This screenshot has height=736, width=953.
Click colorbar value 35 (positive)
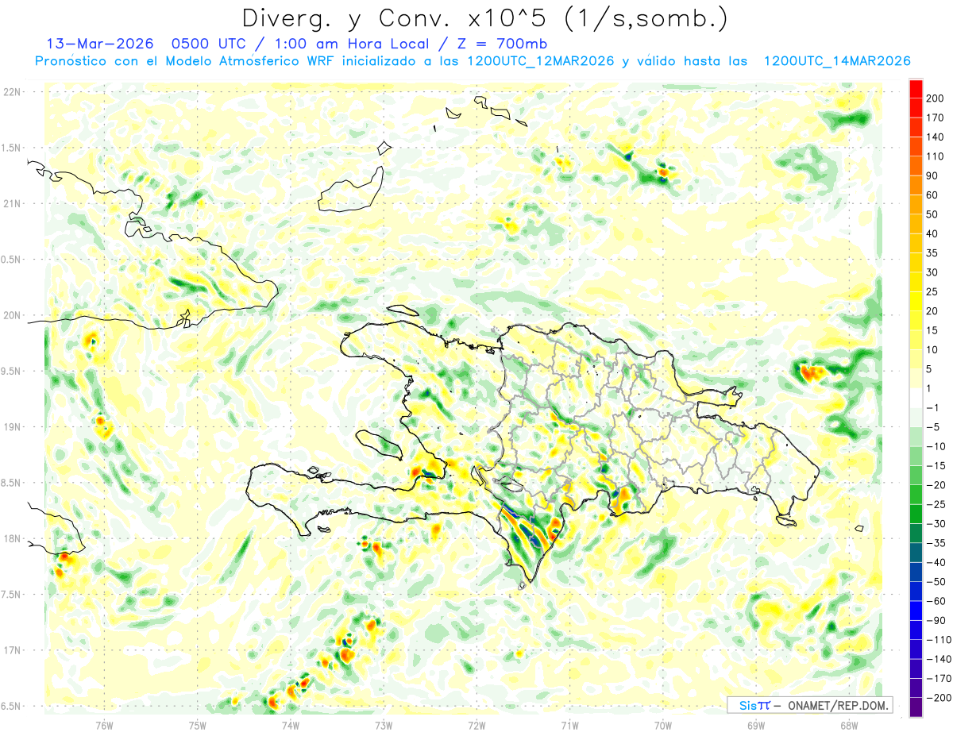(932, 252)
